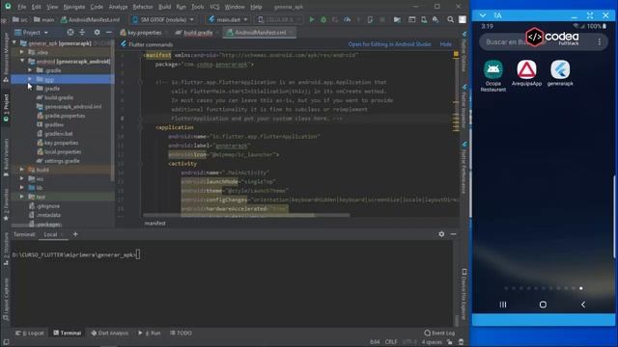This screenshot has height=347, width=618.
Task: Open ArequipaApp on phone screen
Action: 526,73
